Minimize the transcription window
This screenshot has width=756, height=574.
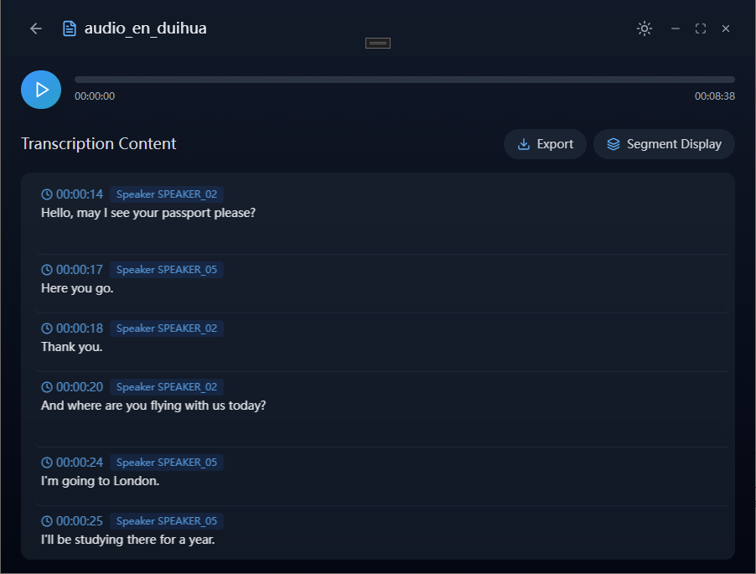(676, 29)
